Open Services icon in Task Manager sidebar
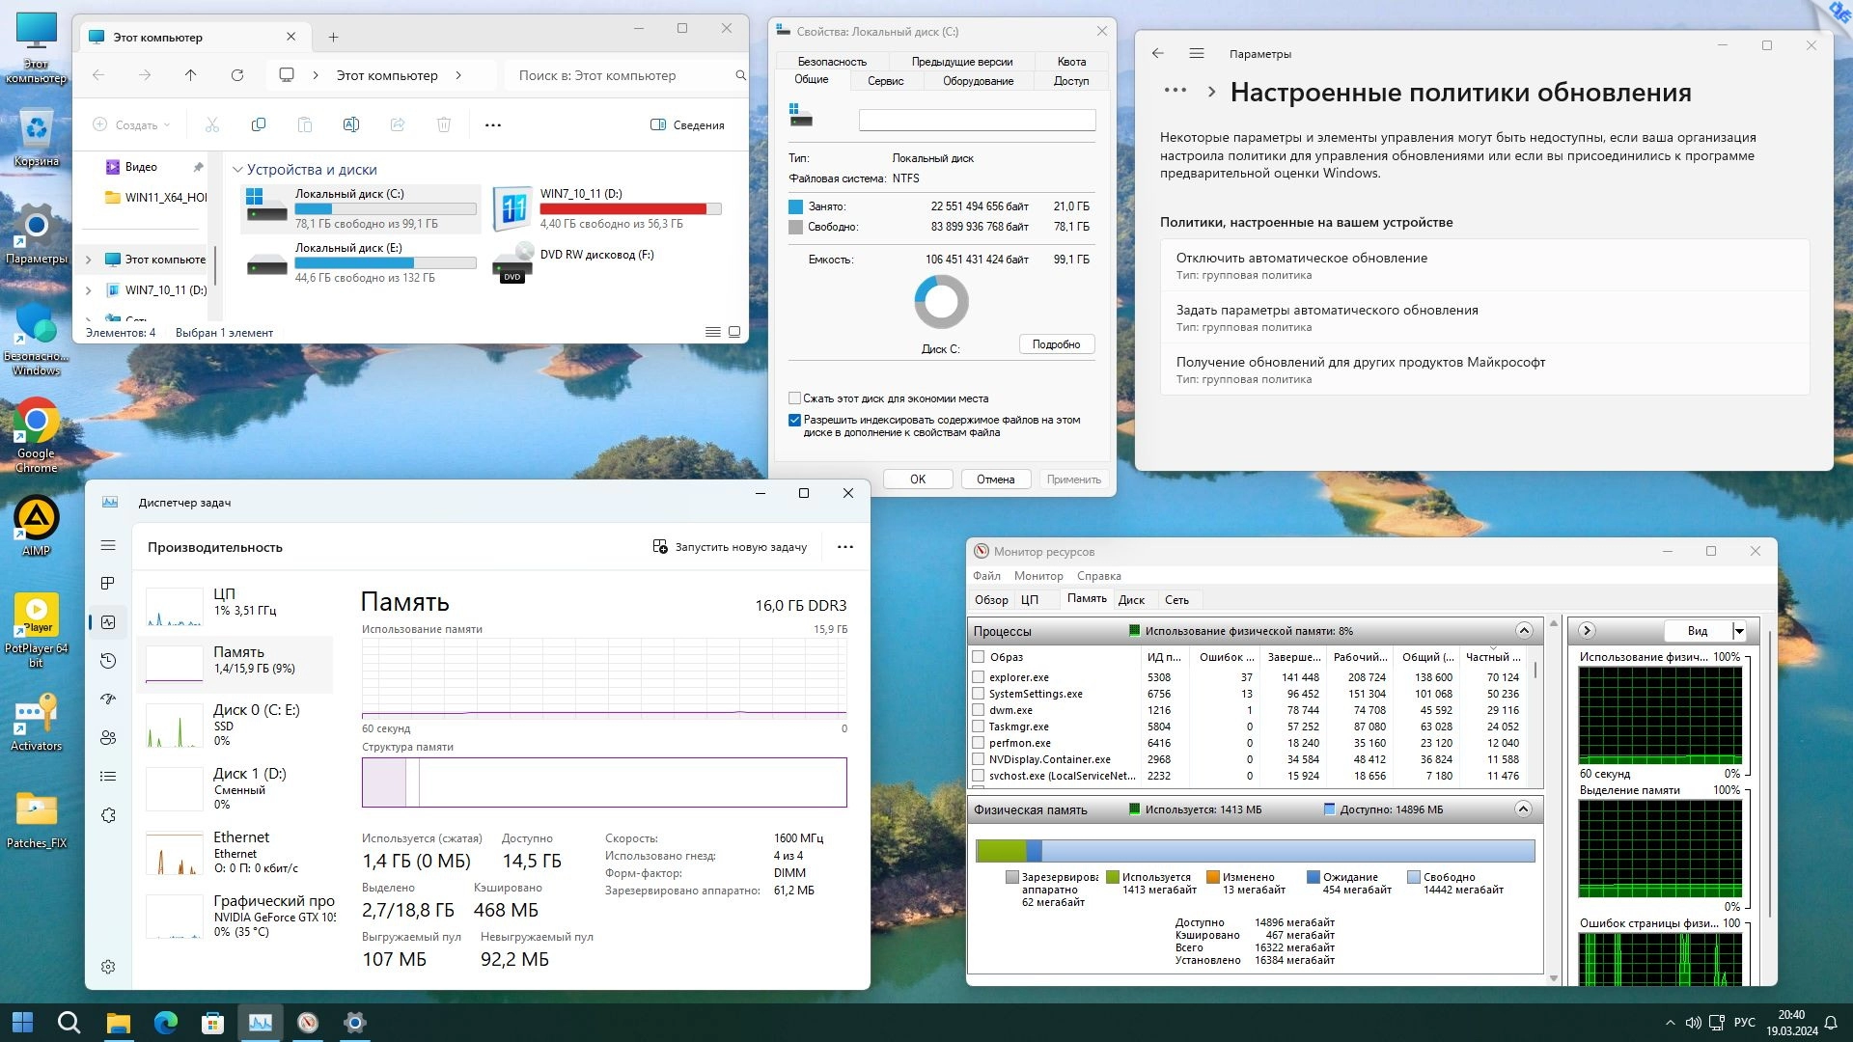The width and height of the screenshot is (1853, 1042). 108,815
